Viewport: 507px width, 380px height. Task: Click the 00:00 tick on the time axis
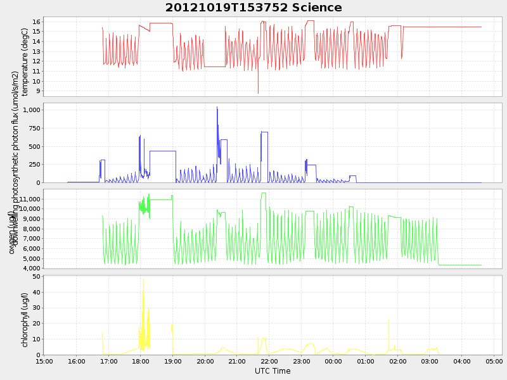coord(333,362)
